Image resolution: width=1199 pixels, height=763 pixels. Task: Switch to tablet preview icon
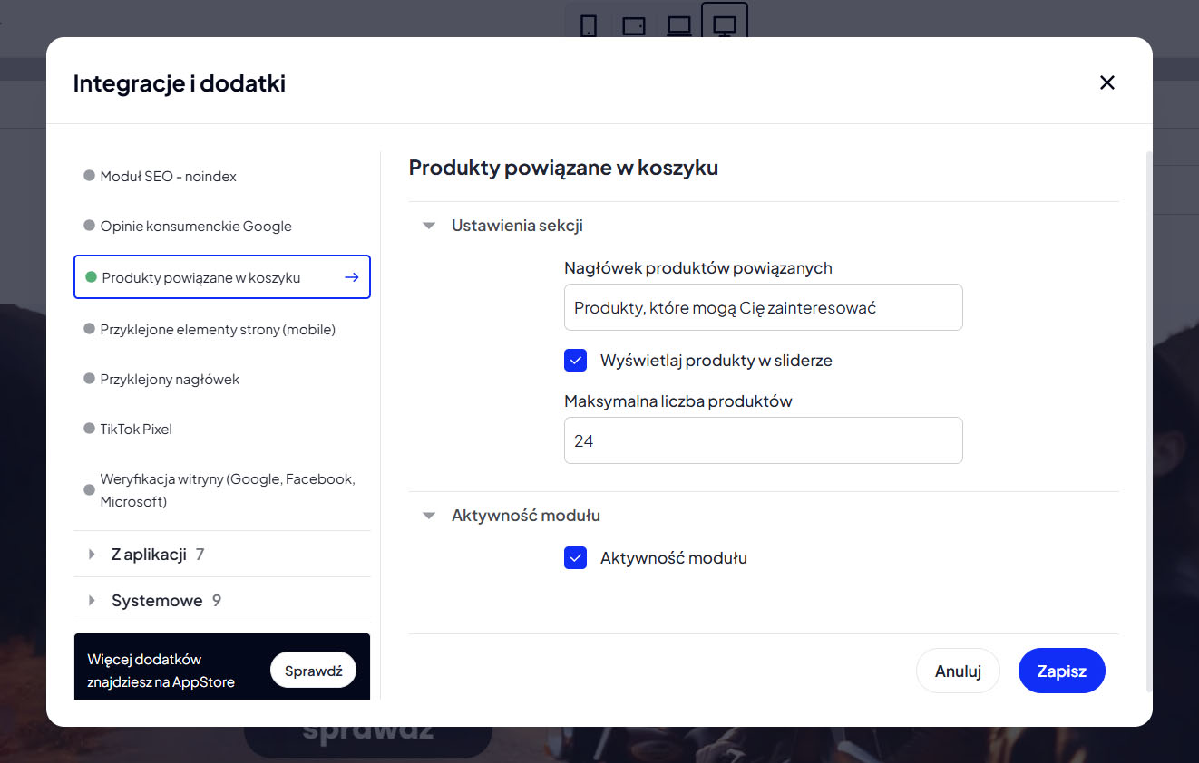634,26
